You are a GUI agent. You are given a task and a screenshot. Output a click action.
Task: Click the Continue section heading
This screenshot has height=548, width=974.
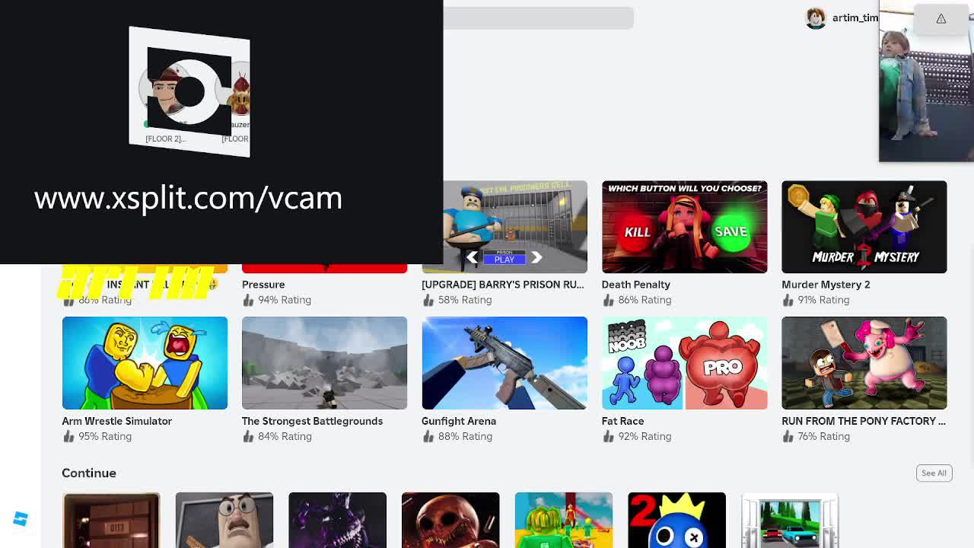[89, 473]
